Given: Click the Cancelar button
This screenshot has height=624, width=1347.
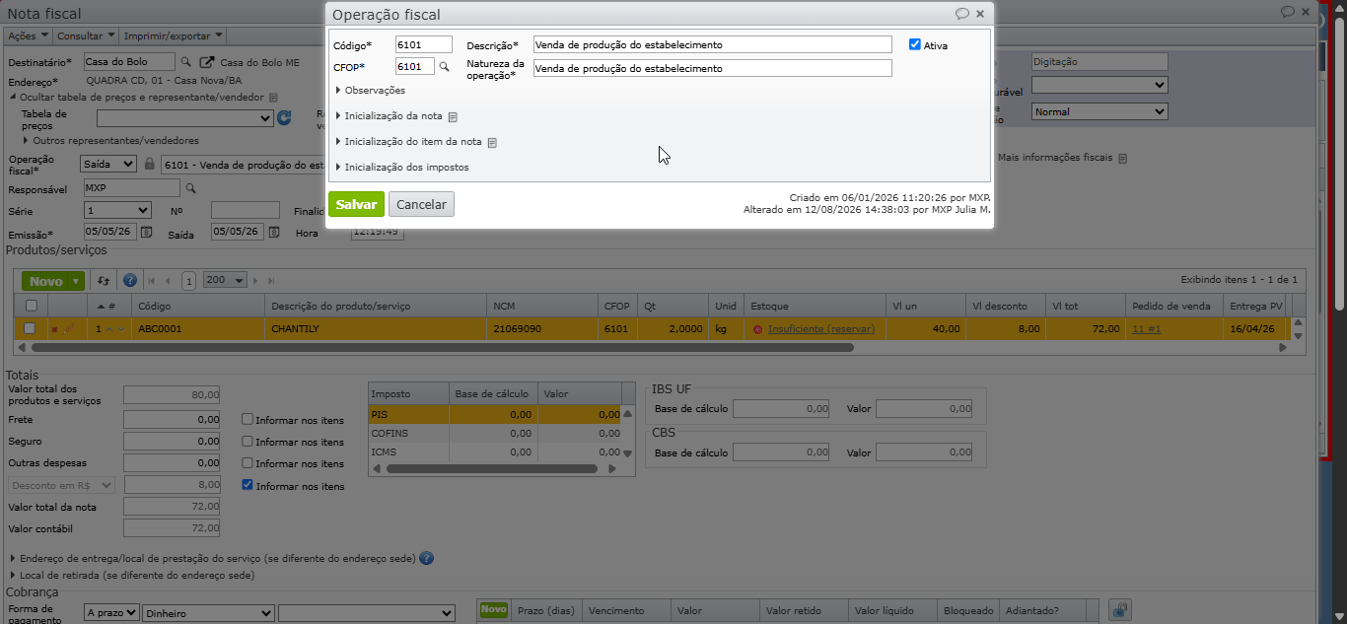Looking at the screenshot, I should click(x=421, y=204).
